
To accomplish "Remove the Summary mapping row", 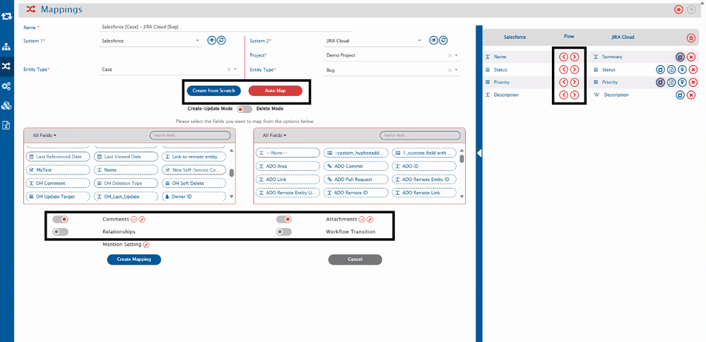I will point(691,57).
